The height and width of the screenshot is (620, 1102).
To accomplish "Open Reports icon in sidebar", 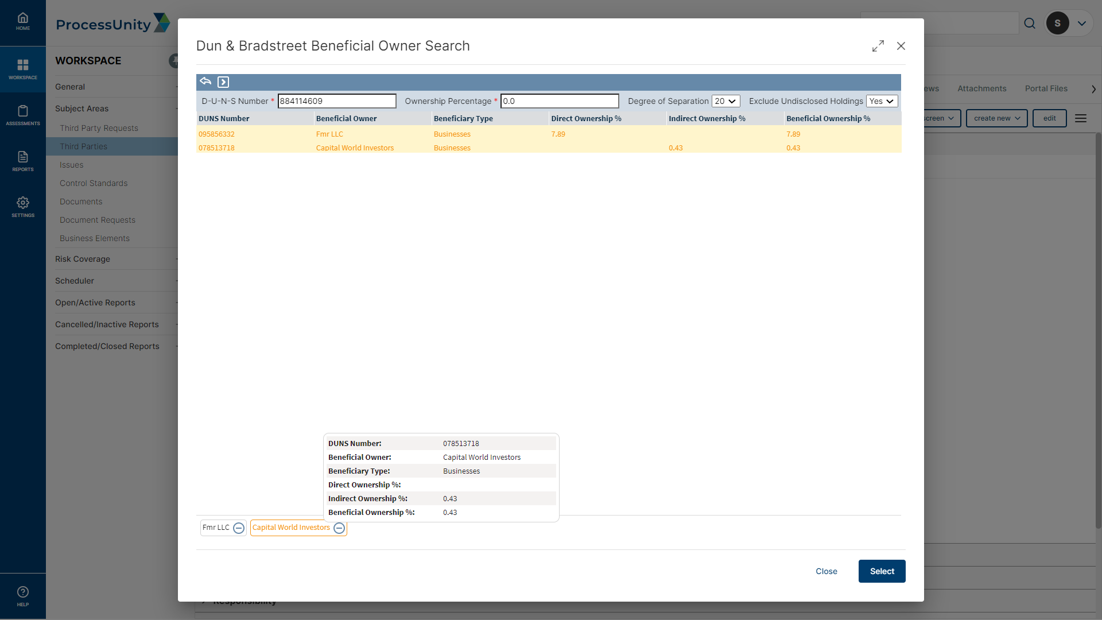I will [23, 161].
